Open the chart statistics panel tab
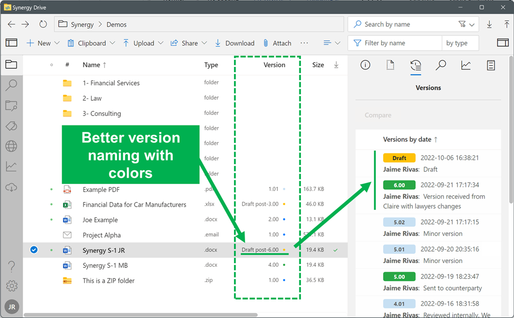Viewport: 514px width, 318px height. [x=466, y=65]
